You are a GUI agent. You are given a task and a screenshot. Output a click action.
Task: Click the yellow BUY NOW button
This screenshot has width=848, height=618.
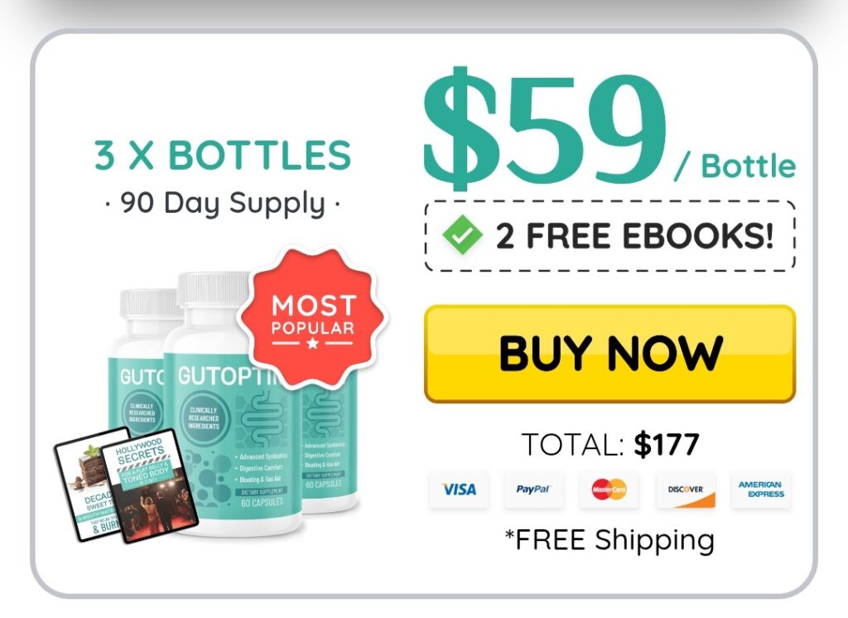point(609,354)
